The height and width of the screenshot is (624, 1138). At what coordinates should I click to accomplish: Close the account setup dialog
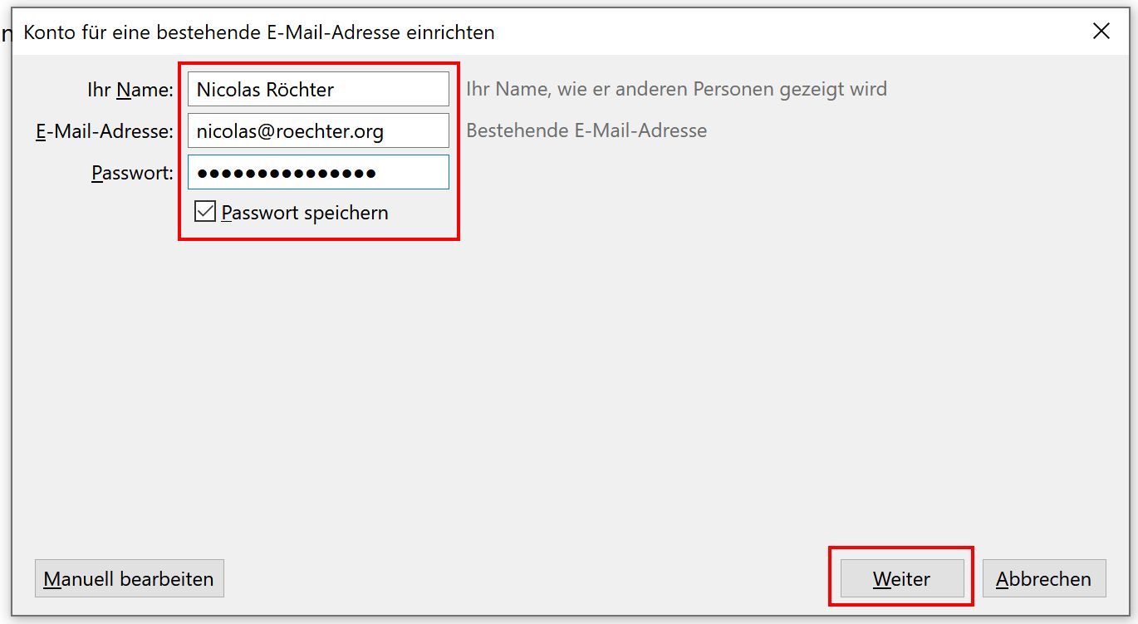[1101, 32]
